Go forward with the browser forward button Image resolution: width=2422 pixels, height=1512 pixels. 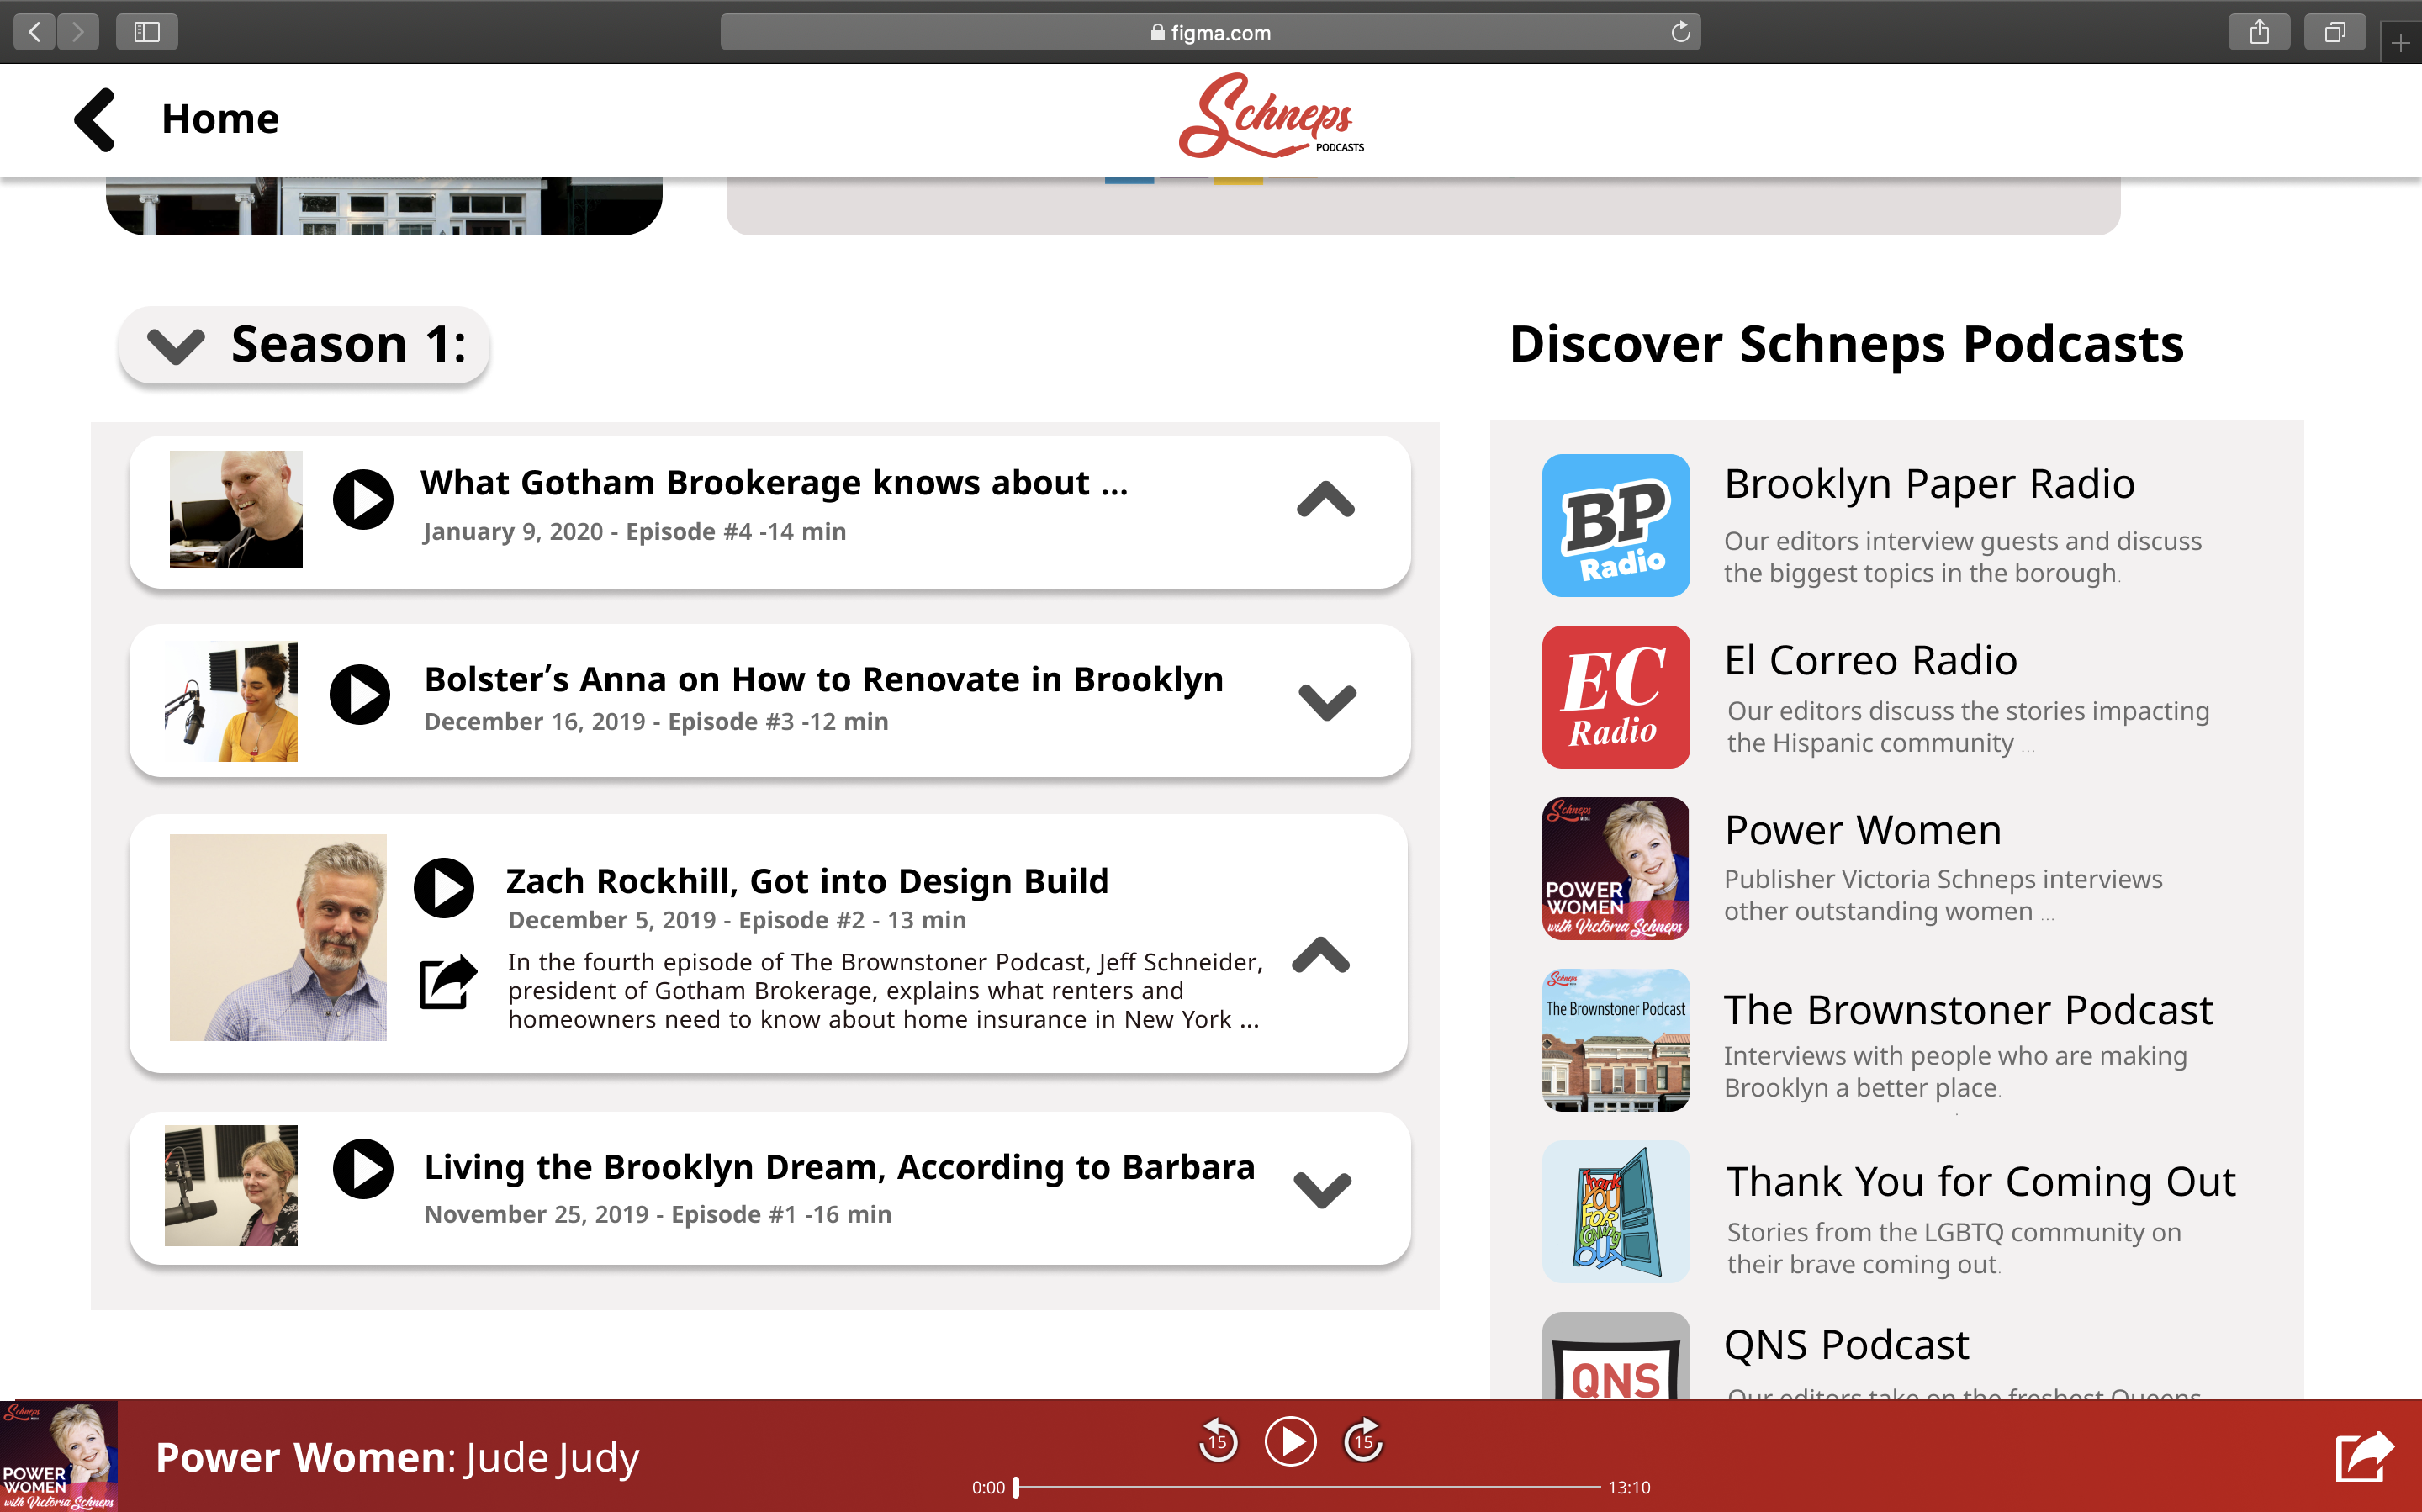point(77,32)
